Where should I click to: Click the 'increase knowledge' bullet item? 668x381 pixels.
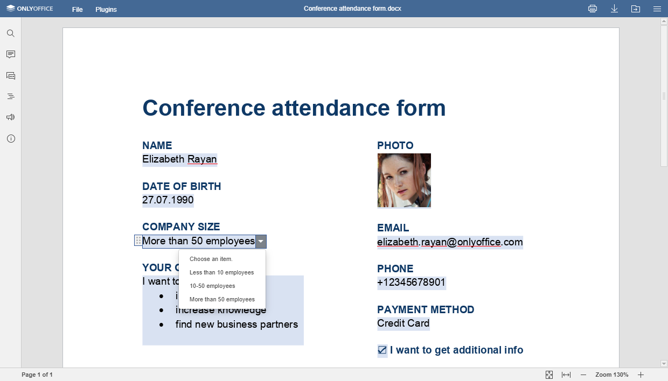(x=221, y=311)
